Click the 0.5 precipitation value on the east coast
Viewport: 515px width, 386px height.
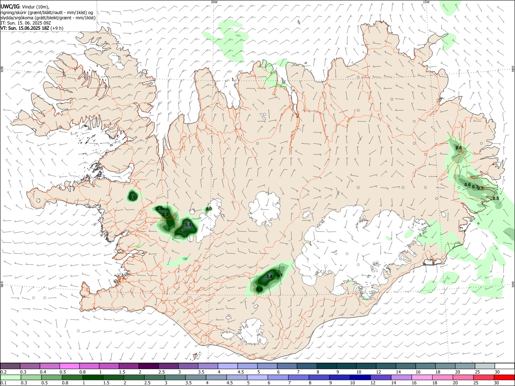click(x=496, y=198)
